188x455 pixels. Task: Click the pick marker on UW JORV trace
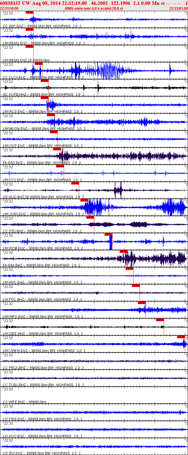(x=84, y=200)
